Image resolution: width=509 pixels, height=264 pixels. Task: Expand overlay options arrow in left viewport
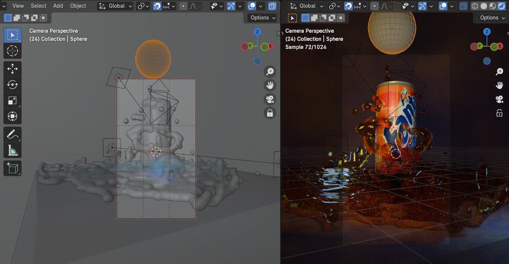click(x=261, y=6)
